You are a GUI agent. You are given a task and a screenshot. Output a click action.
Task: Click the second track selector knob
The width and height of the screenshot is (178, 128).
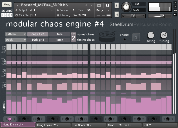(x=24, y=119)
